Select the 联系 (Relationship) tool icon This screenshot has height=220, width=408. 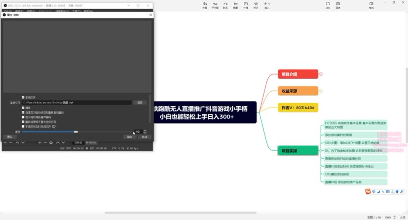225,4
